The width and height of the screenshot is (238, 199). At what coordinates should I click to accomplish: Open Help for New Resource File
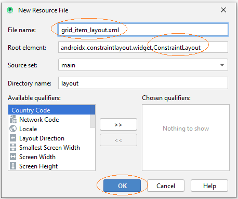[209, 186]
